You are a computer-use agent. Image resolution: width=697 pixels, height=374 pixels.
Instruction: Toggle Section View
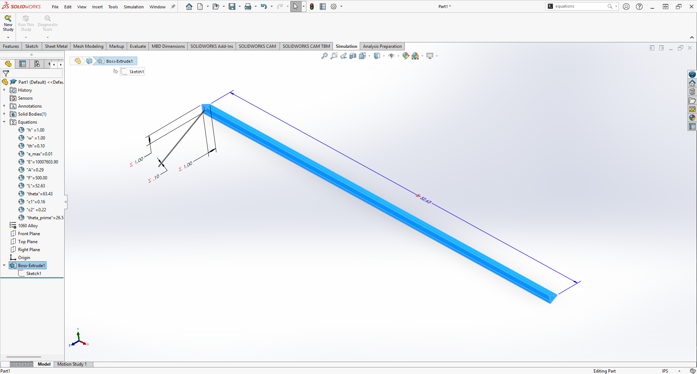pos(353,56)
